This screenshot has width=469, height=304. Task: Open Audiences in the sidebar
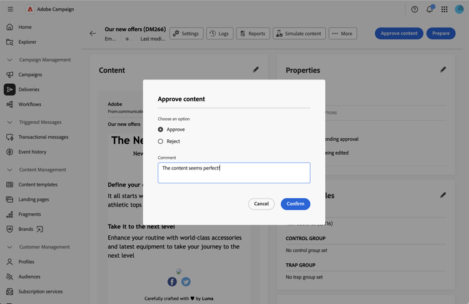tap(29, 276)
